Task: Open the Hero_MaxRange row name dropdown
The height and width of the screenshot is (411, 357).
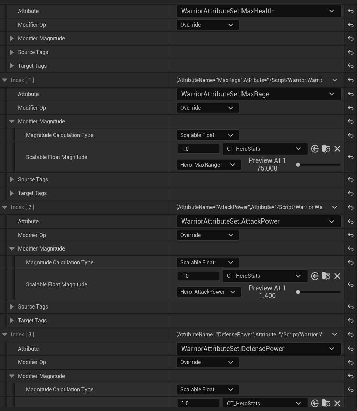Action: pyautogui.click(x=208, y=165)
